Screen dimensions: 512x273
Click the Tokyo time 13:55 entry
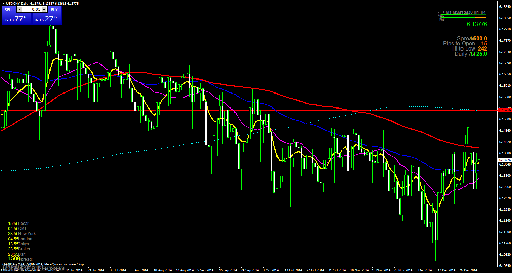coord(19,244)
